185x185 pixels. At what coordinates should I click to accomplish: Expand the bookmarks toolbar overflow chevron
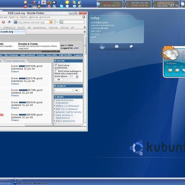coord(85,27)
